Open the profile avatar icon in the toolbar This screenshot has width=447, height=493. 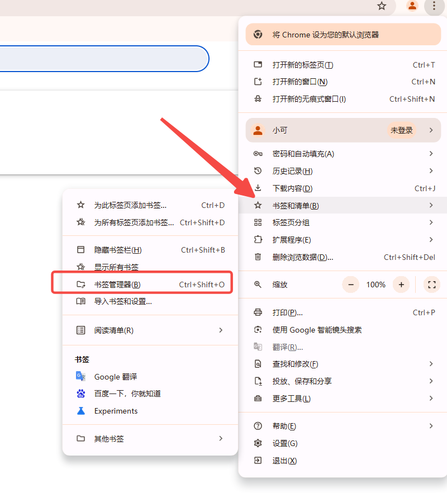tap(412, 6)
